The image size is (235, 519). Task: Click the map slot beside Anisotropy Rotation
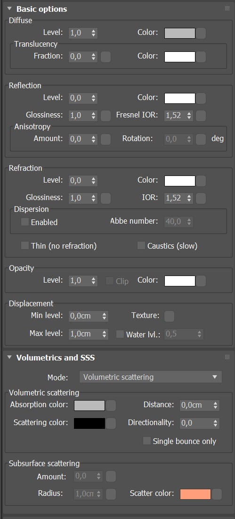[201, 139]
